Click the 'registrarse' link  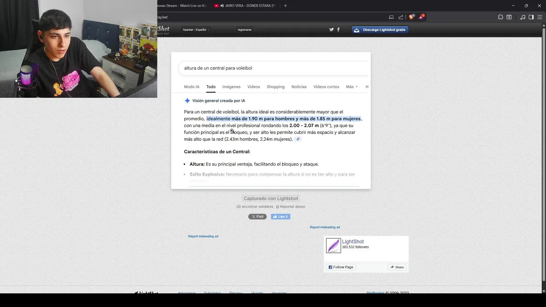244,30
